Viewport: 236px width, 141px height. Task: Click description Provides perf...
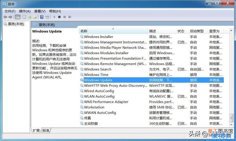pyautogui.click(x=161, y=102)
